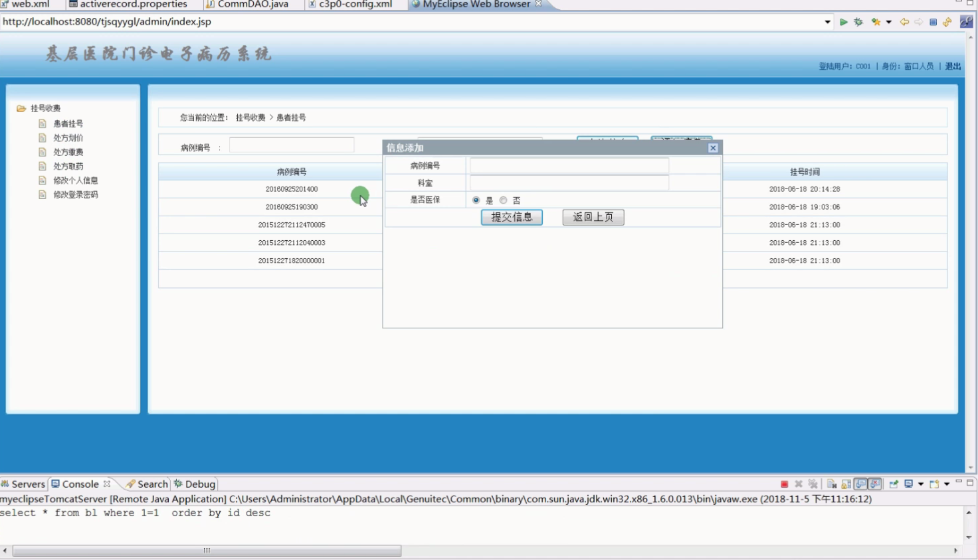Click the browser Back yellow arrow
The image size is (978, 560).
point(904,22)
